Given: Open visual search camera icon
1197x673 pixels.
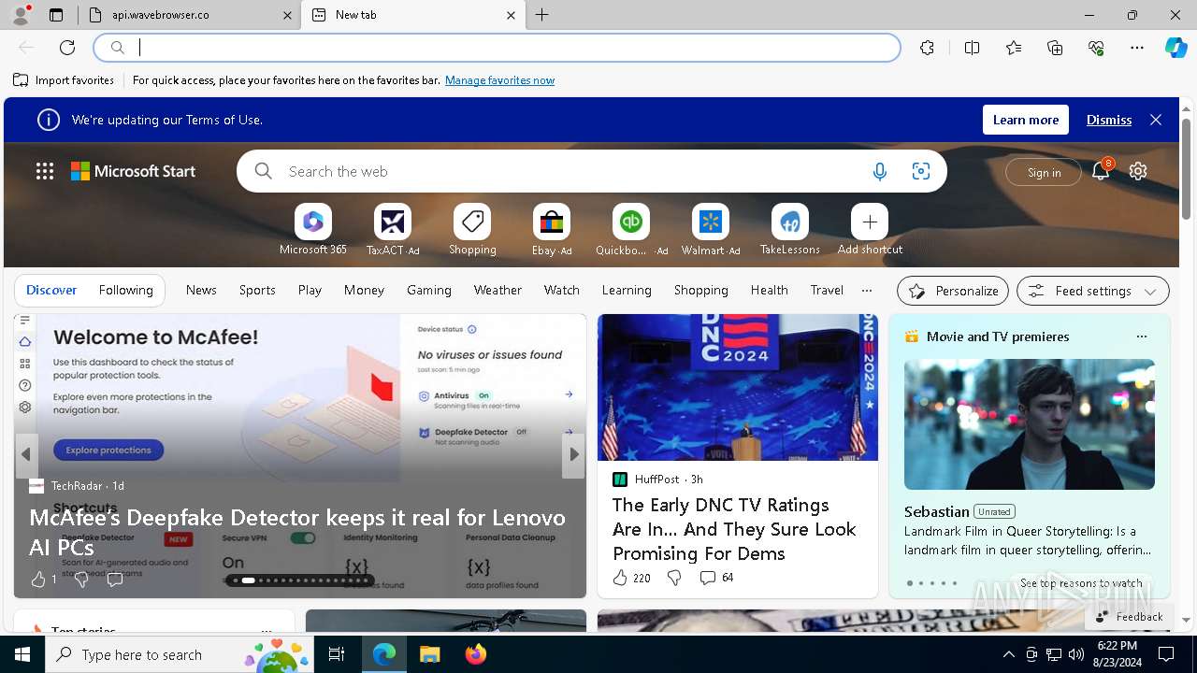Looking at the screenshot, I should point(921,171).
